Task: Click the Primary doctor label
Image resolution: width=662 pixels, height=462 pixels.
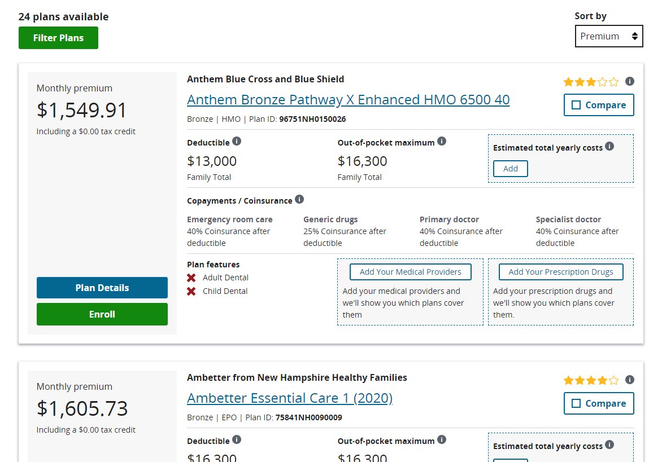Action: 449,219
